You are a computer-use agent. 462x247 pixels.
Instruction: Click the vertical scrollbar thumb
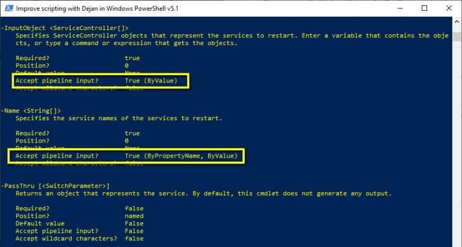(x=457, y=37)
